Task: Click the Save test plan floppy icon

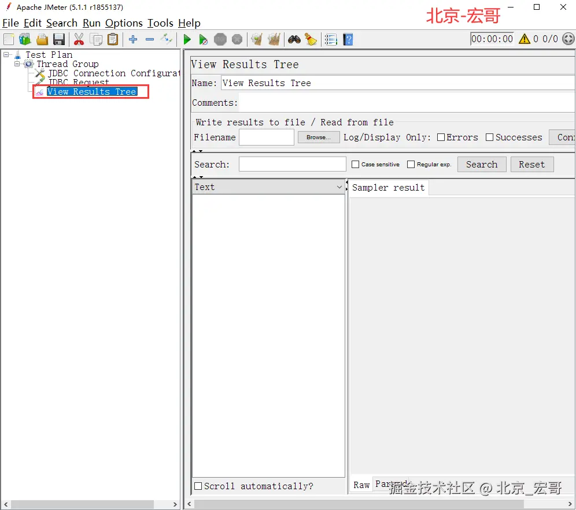Action: 59,39
